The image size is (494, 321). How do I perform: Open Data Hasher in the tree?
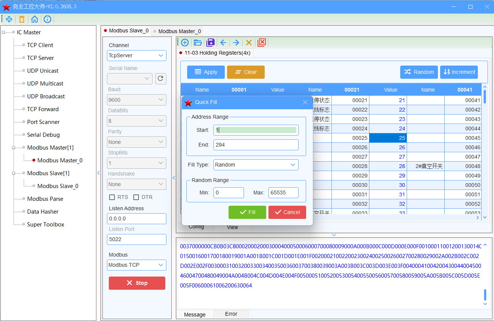[x=43, y=212]
